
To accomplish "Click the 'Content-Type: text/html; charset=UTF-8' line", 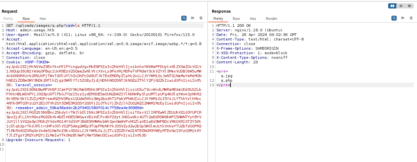I will tap(260, 39).
